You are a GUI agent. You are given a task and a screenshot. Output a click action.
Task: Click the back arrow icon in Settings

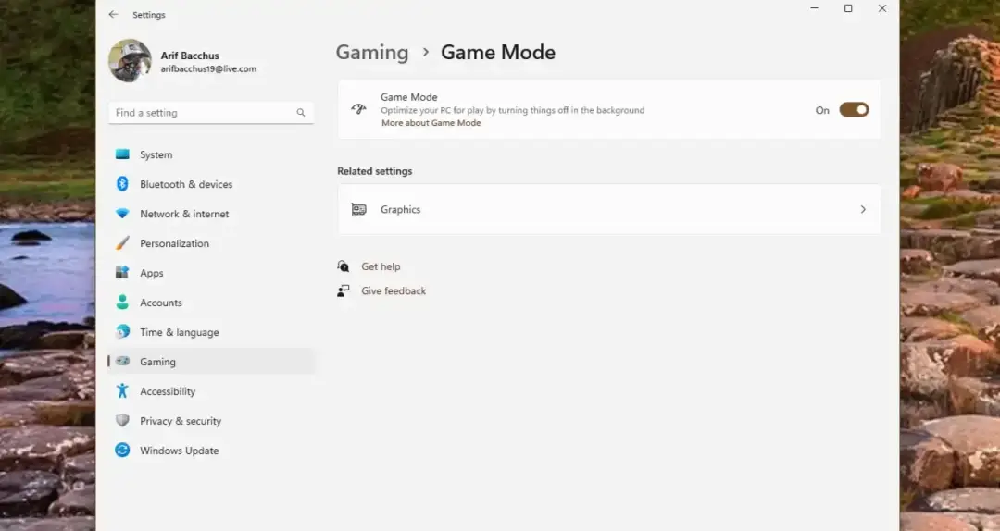point(113,14)
